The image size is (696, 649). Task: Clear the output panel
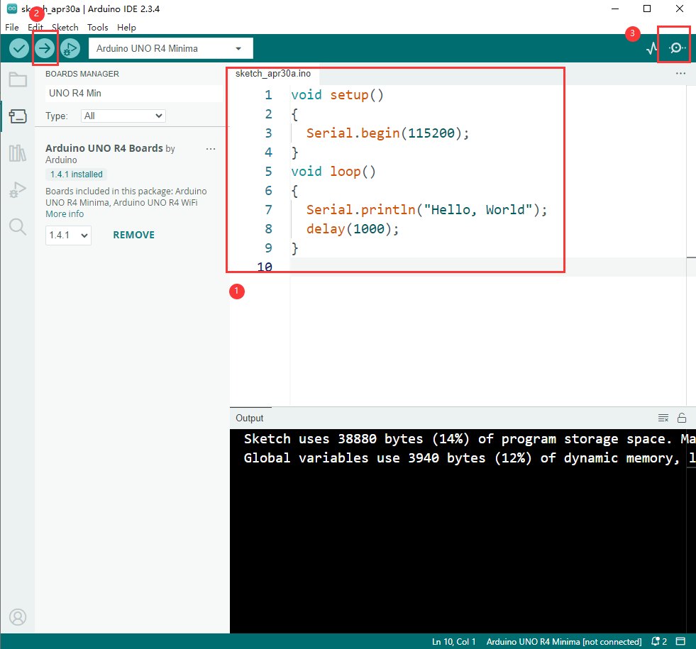[663, 418]
